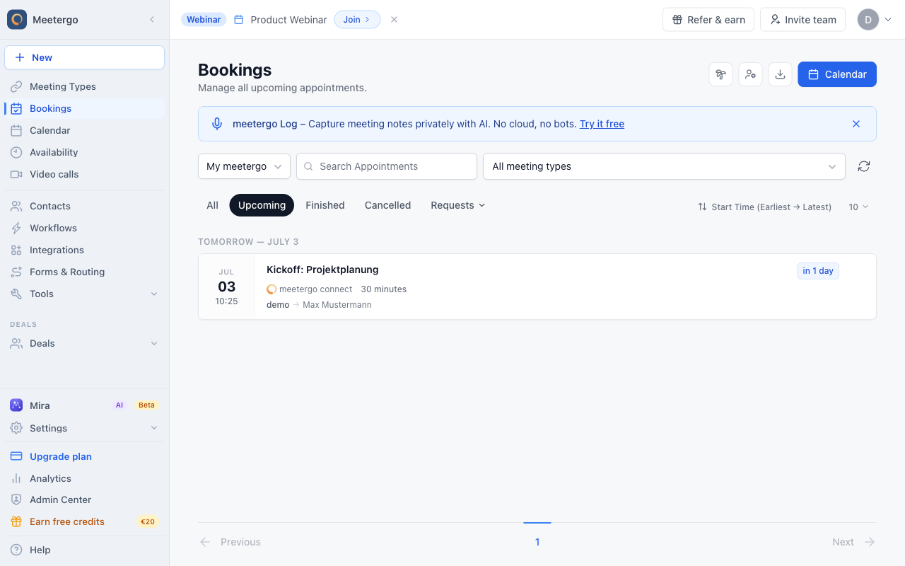Expand the Tools menu
The image size is (905, 566).
[85, 294]
